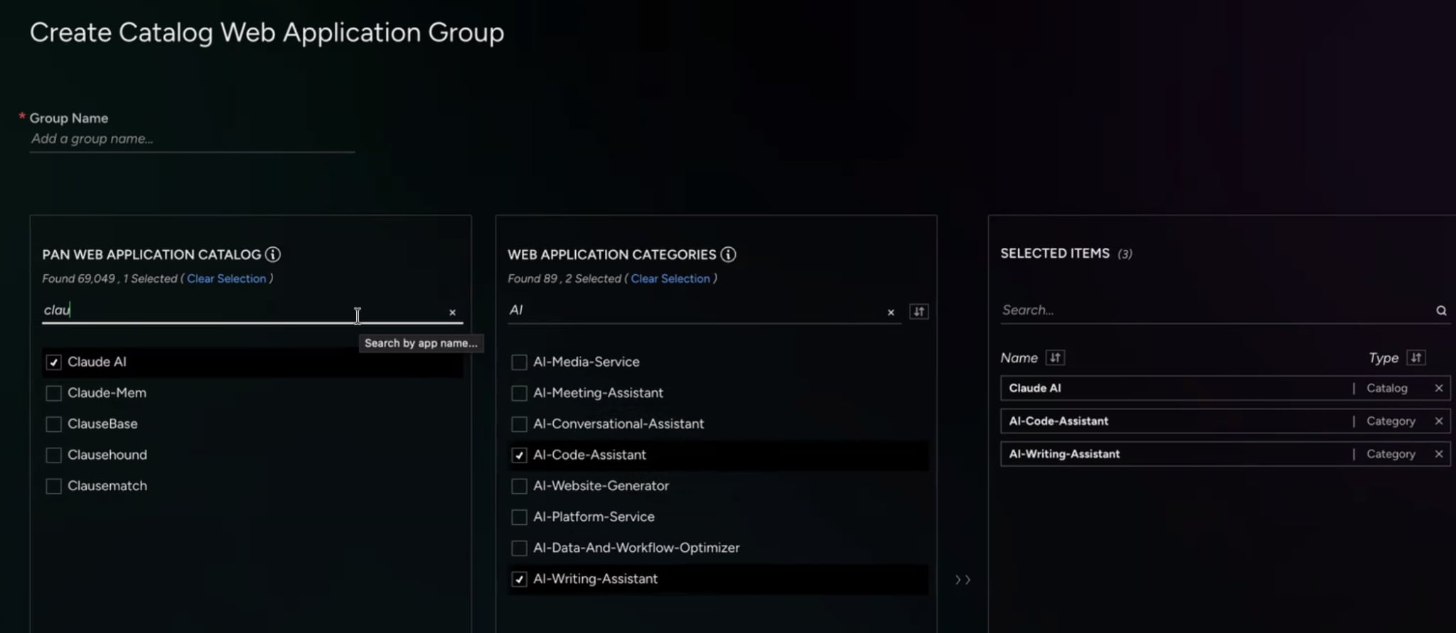The width and height of the screenshot is (1456, 633).
Task: Click the Name column header
Action: [x=1019, y=358]
